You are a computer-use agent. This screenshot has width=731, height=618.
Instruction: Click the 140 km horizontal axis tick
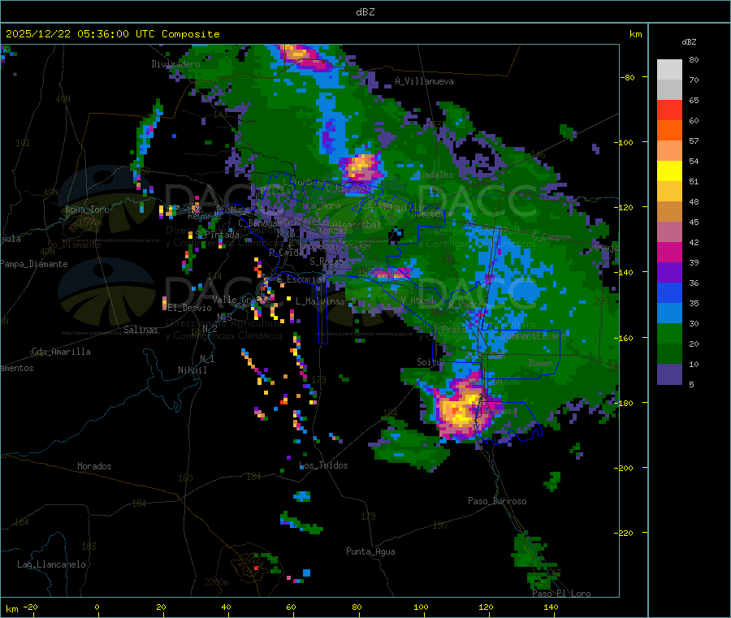pyautogui.click(x=551, y=607)
